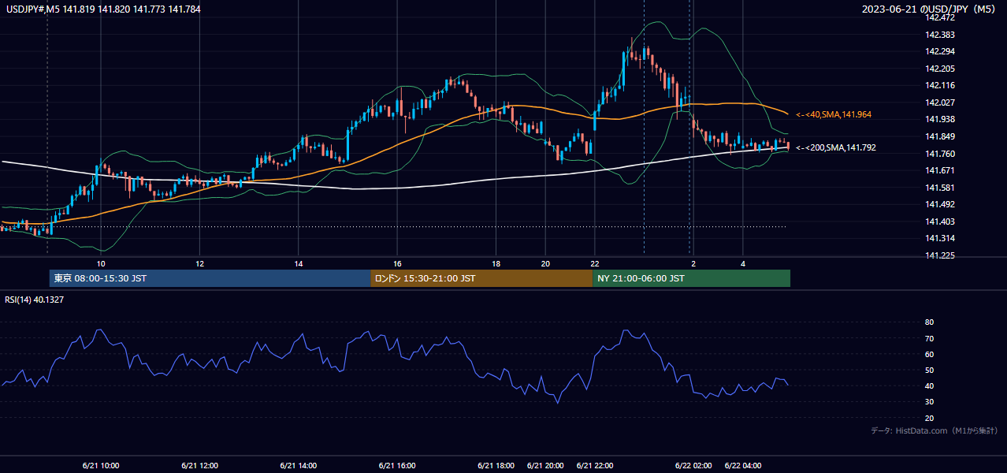Click hour label 10 under the price chart

[101, 263]
